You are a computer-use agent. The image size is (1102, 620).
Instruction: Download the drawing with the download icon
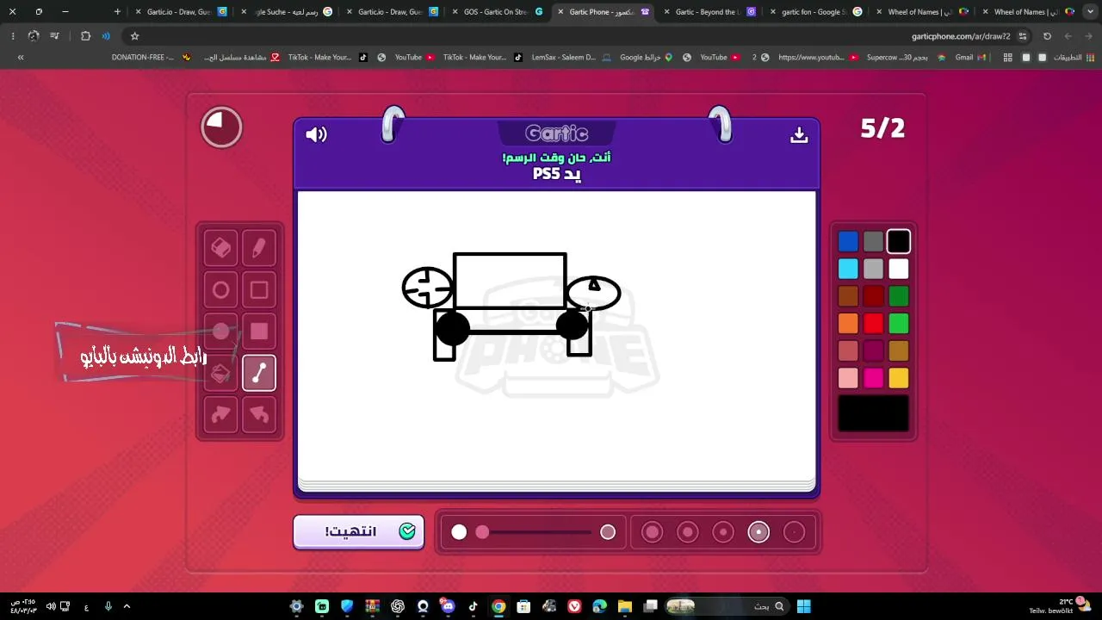799,135
